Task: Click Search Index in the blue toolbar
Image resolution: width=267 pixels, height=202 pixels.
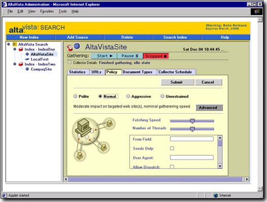Action: tap(177, 37)
